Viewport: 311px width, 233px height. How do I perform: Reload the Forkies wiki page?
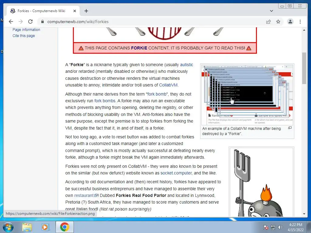click(x=30, y=22)
